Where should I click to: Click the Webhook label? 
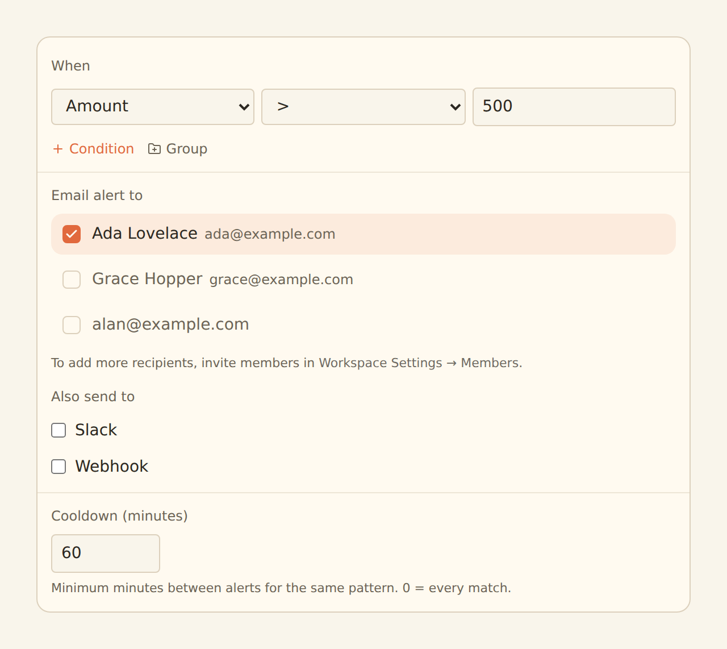112,467
